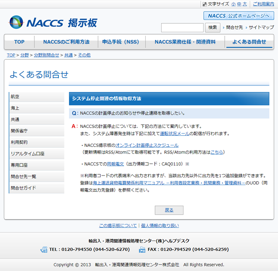Click the 戻る back button

pos(169,210)
